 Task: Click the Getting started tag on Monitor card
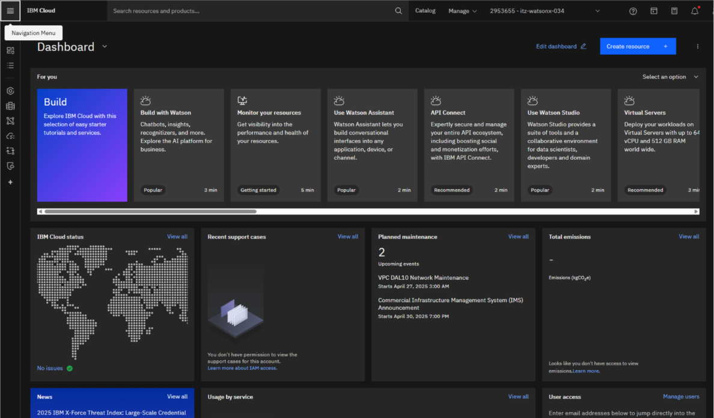[258, 190]
